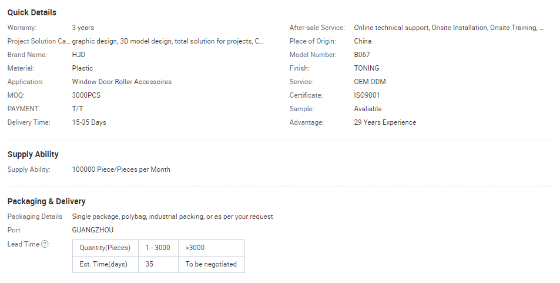
Task: Expand the truncated Project Solution Capability value
Action: coord(167,41)
